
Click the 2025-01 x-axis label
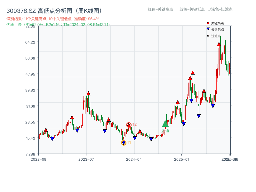tap(181, 159)
